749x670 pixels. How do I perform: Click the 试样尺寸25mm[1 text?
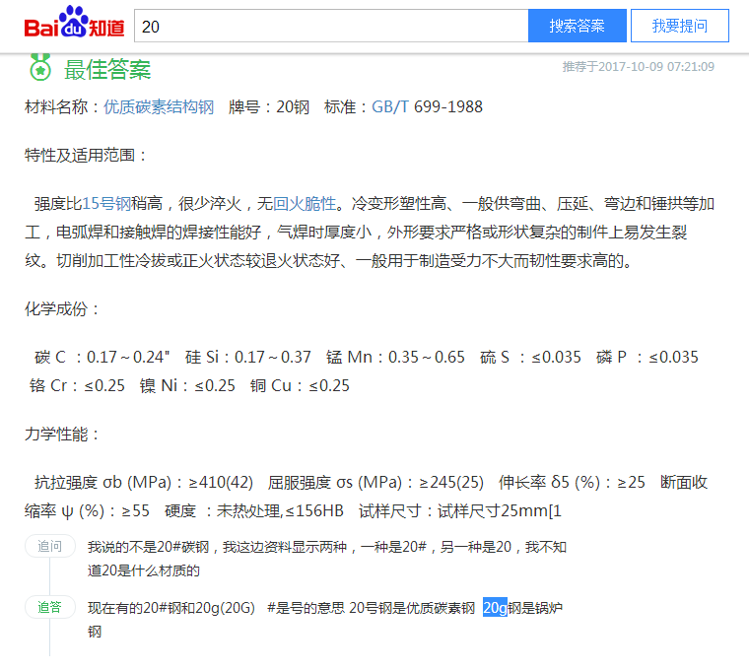(x=500, y=511)
